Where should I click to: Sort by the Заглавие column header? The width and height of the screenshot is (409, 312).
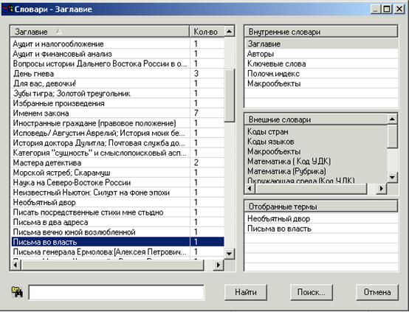point(100,32)
